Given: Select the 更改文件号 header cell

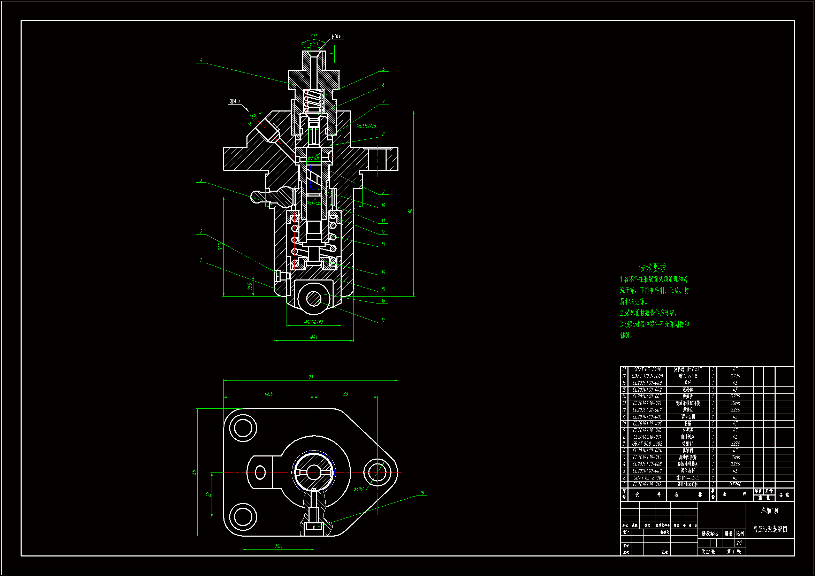Looking at the screenshot, I should click(x=662, y=525).
